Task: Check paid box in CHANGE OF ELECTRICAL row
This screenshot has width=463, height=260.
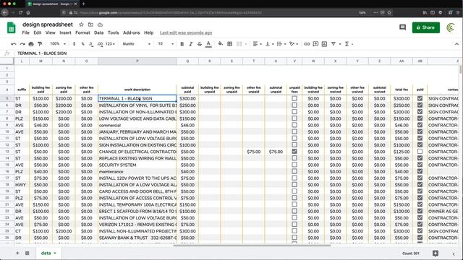Action: [420, 152]
